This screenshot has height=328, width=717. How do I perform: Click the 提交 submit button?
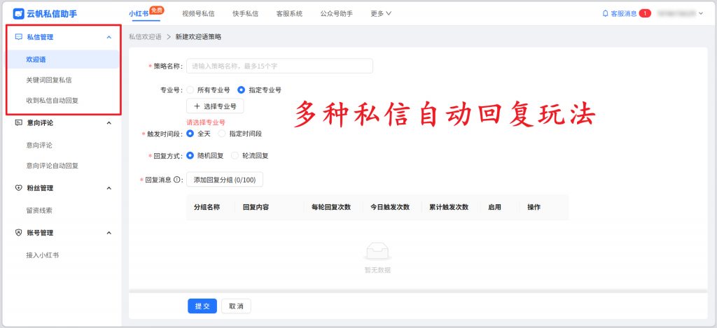pos(202,306)
